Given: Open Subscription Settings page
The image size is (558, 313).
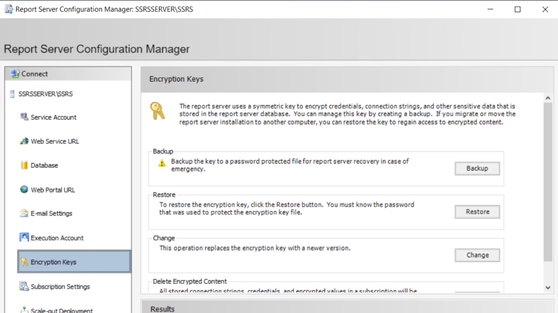Looking at the screenshot, I should (60, 286).
